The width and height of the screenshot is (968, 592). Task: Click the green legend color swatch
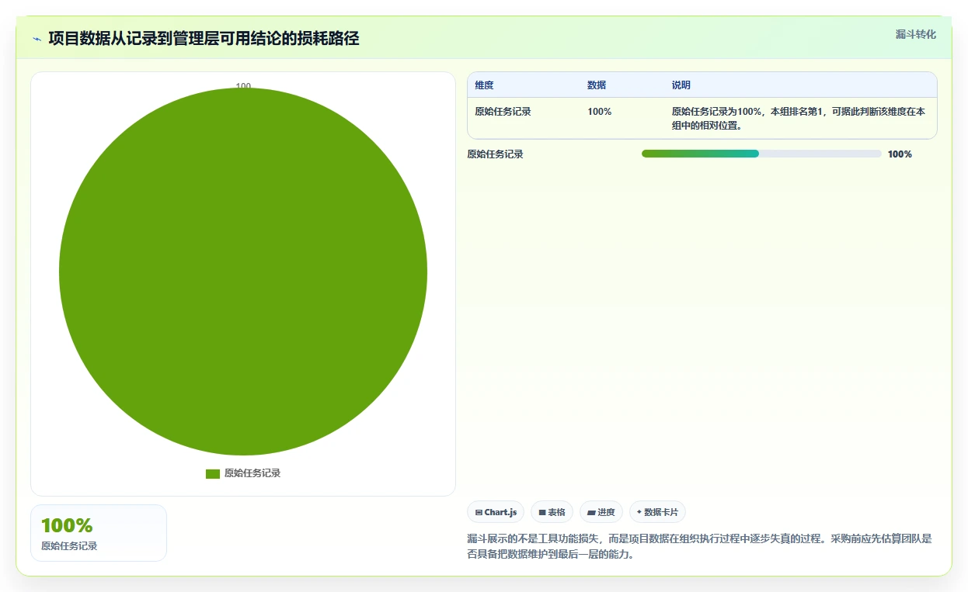213,474
